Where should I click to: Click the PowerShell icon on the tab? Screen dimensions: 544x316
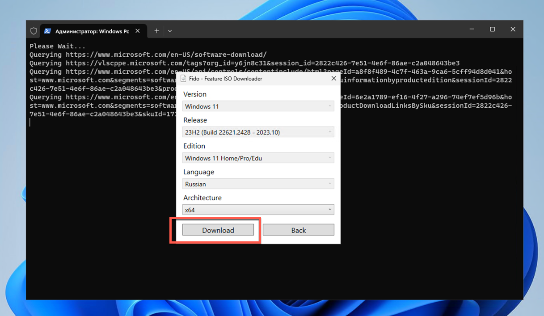[x=47, y=31]
